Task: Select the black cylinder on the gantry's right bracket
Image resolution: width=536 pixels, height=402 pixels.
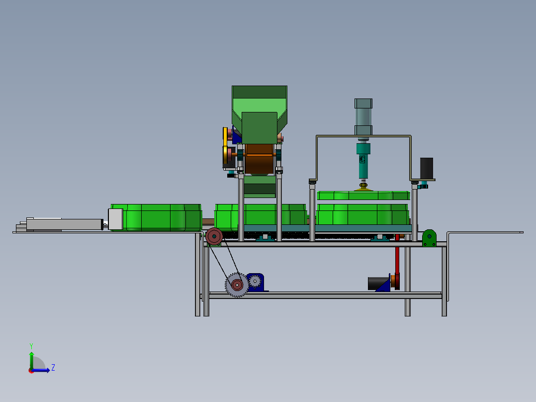Action: coord(426,168)
